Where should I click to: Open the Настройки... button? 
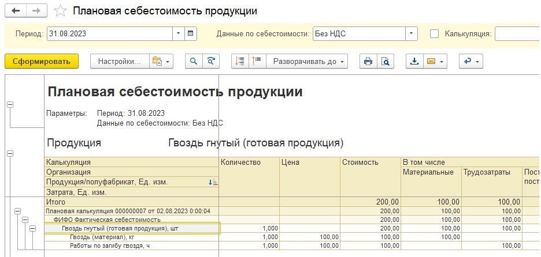pyautogui.click(x=119, y=62)
